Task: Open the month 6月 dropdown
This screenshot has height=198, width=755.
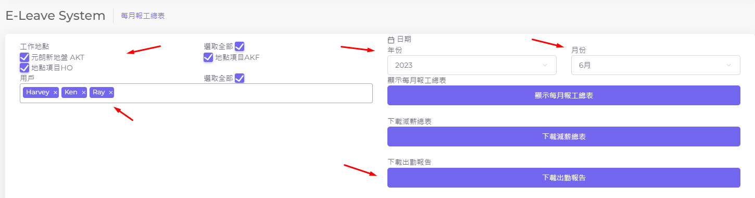Action: coord(656,65)
